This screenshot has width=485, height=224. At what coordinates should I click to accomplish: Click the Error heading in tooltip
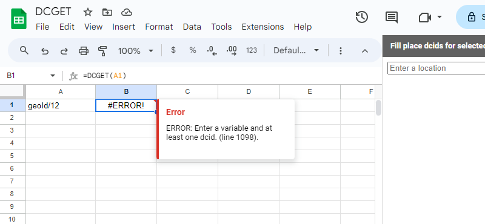(x=175, y=112)
